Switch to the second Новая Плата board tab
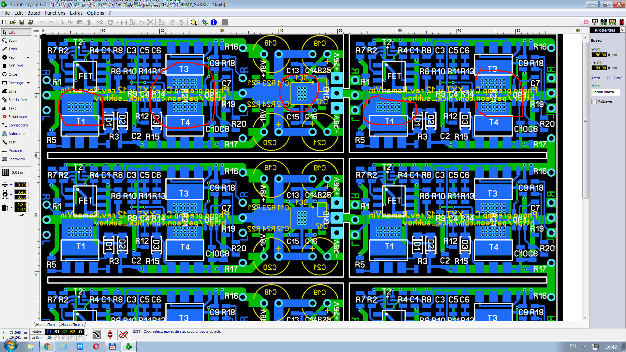The height and width of the screenshot is (352, 626). [x=72, y=325]
